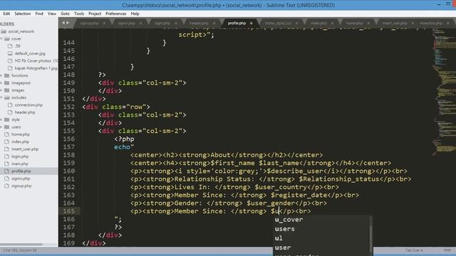The width and height of the screenshot is (456, 256).
Task: Expand the functions folder arrow
Action: [1, 75]
